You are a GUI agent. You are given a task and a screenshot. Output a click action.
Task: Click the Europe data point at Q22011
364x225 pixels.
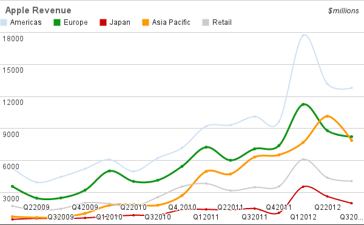coord(231,160)
